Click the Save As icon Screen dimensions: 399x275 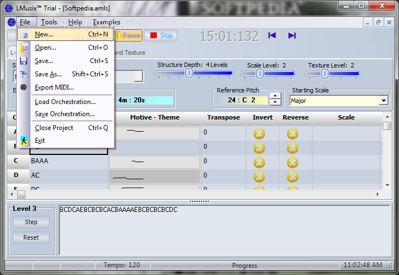[x=24, y=74]
